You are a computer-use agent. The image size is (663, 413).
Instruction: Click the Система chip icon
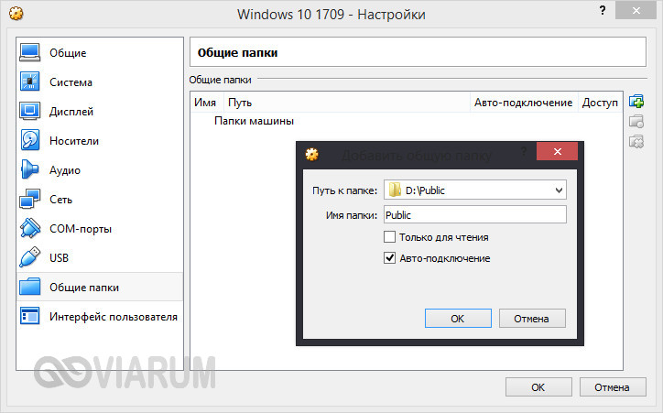click(x=30, y=82)
